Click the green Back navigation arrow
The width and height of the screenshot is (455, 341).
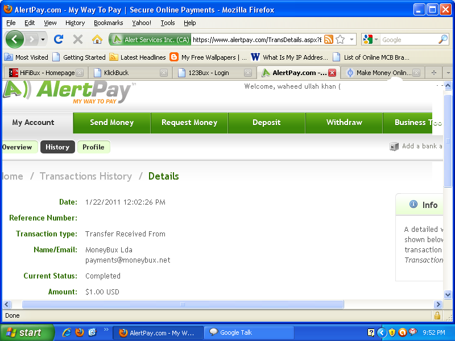15,39
